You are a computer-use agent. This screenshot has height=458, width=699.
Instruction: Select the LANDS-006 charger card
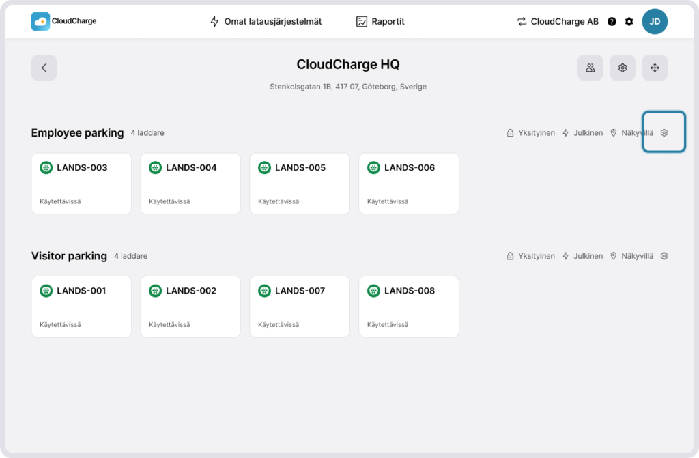[x=409, y=184]
